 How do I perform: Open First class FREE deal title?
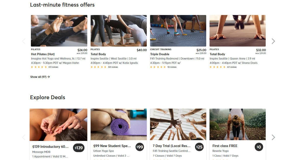[225, 146]
